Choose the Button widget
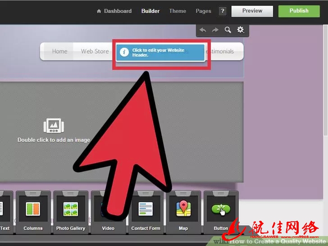 point(220,212)
